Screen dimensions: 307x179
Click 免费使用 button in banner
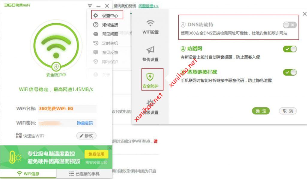(96, 154)
